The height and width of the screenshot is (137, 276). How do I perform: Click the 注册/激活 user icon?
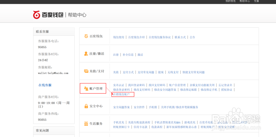[86, 54]
